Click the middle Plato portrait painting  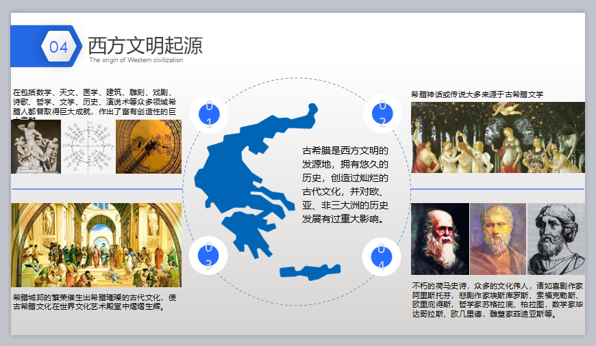click(x=498, y=239)
